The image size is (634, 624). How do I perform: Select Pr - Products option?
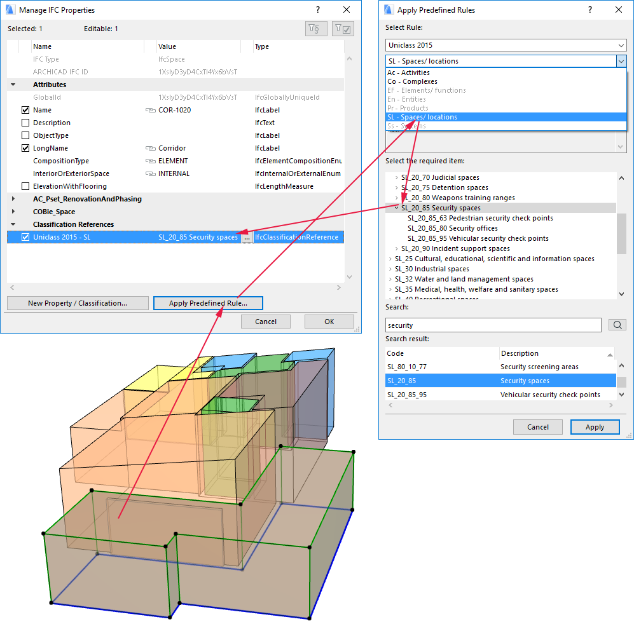coord(506,108)
